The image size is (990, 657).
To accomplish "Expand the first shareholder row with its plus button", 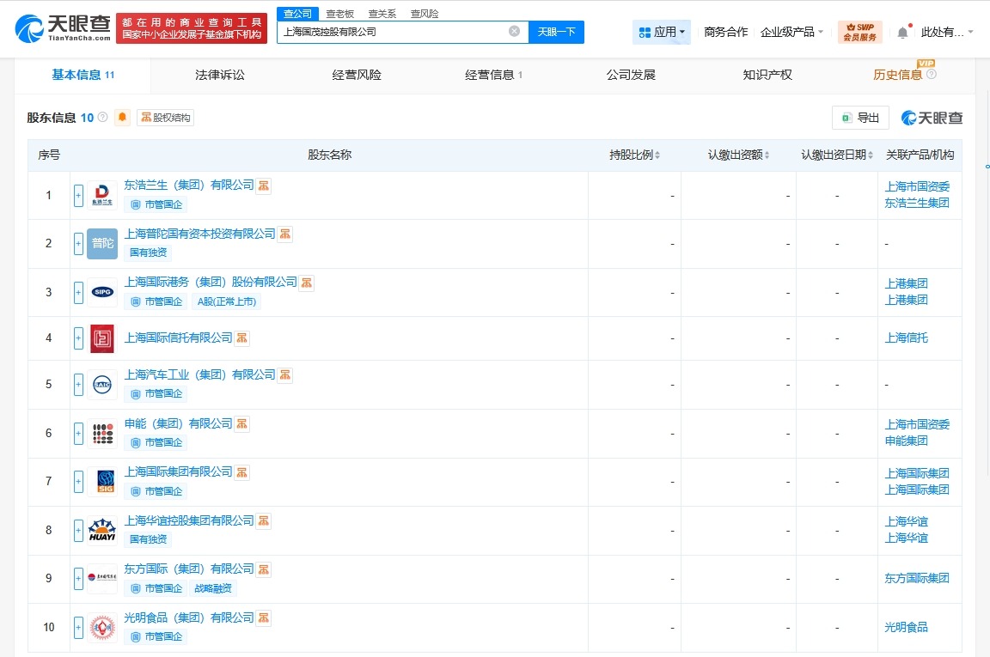I will click(77, 195).
